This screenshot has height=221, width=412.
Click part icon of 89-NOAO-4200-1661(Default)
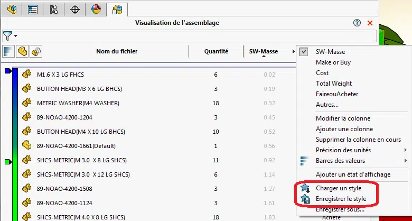tap(26, 145)
